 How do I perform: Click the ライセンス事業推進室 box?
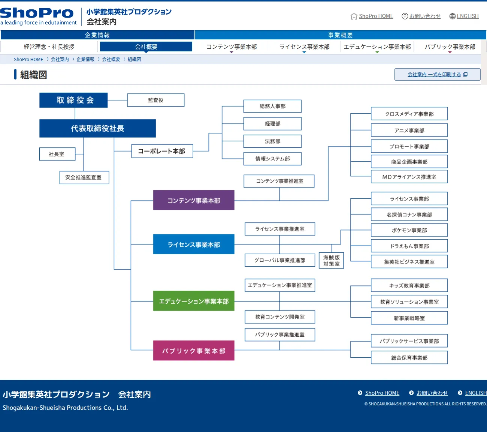coord(280,229)
